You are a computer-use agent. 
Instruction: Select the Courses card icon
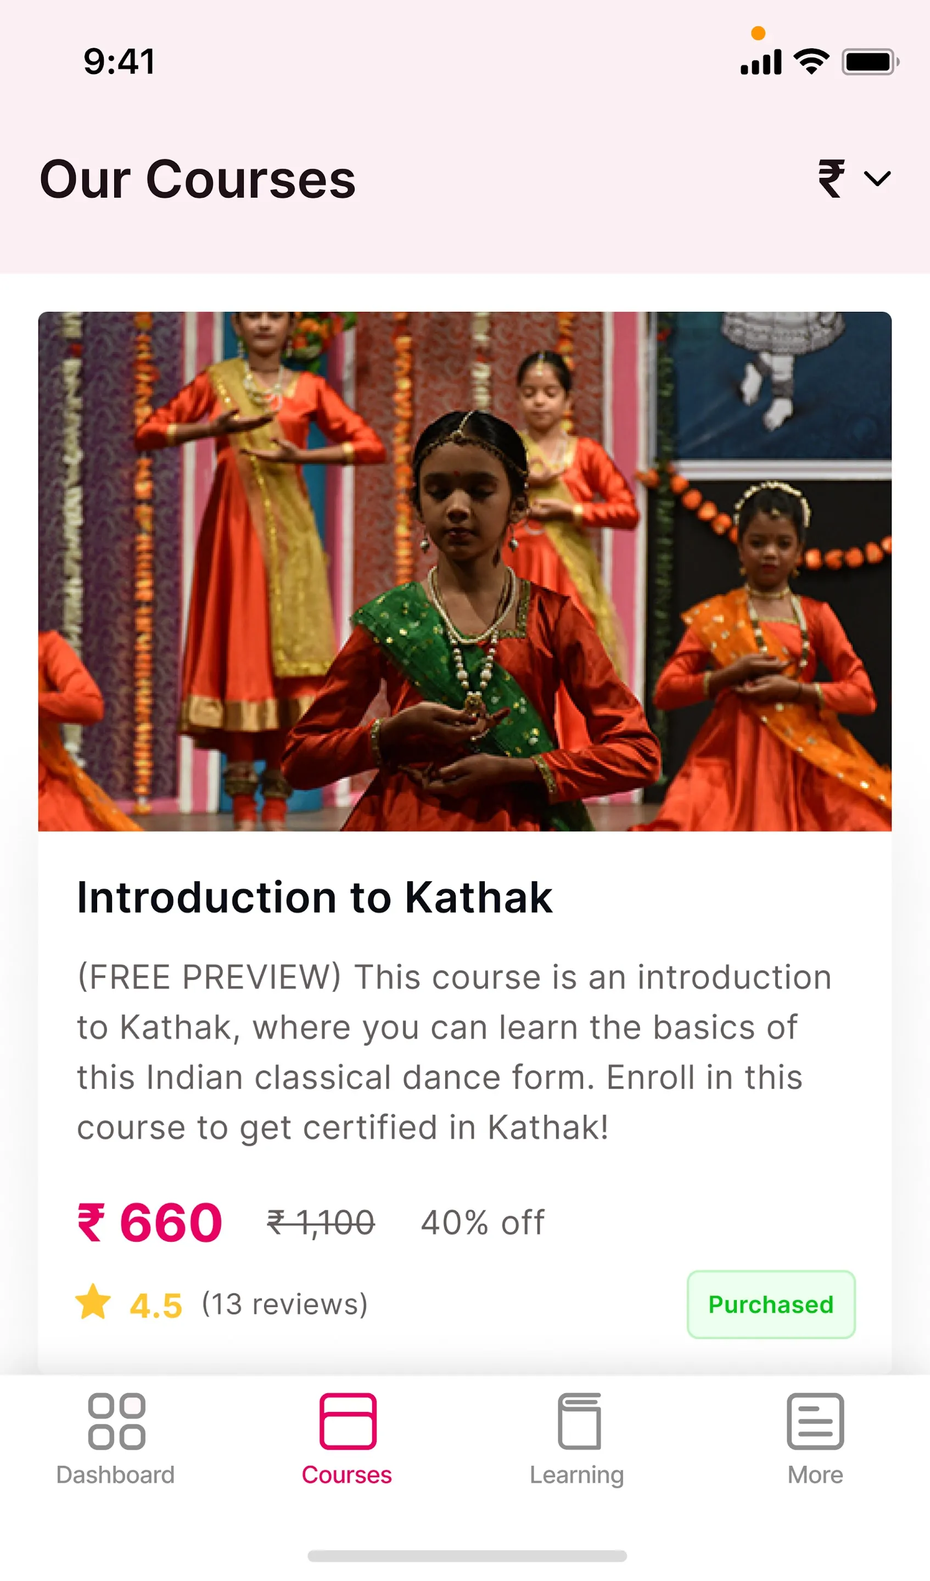(x=348, y=1421)
